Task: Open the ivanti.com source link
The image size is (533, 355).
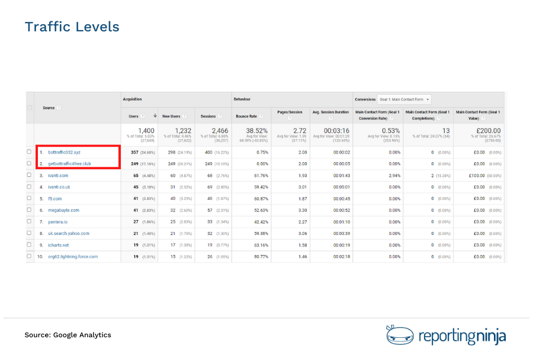Action: [58, 176]
